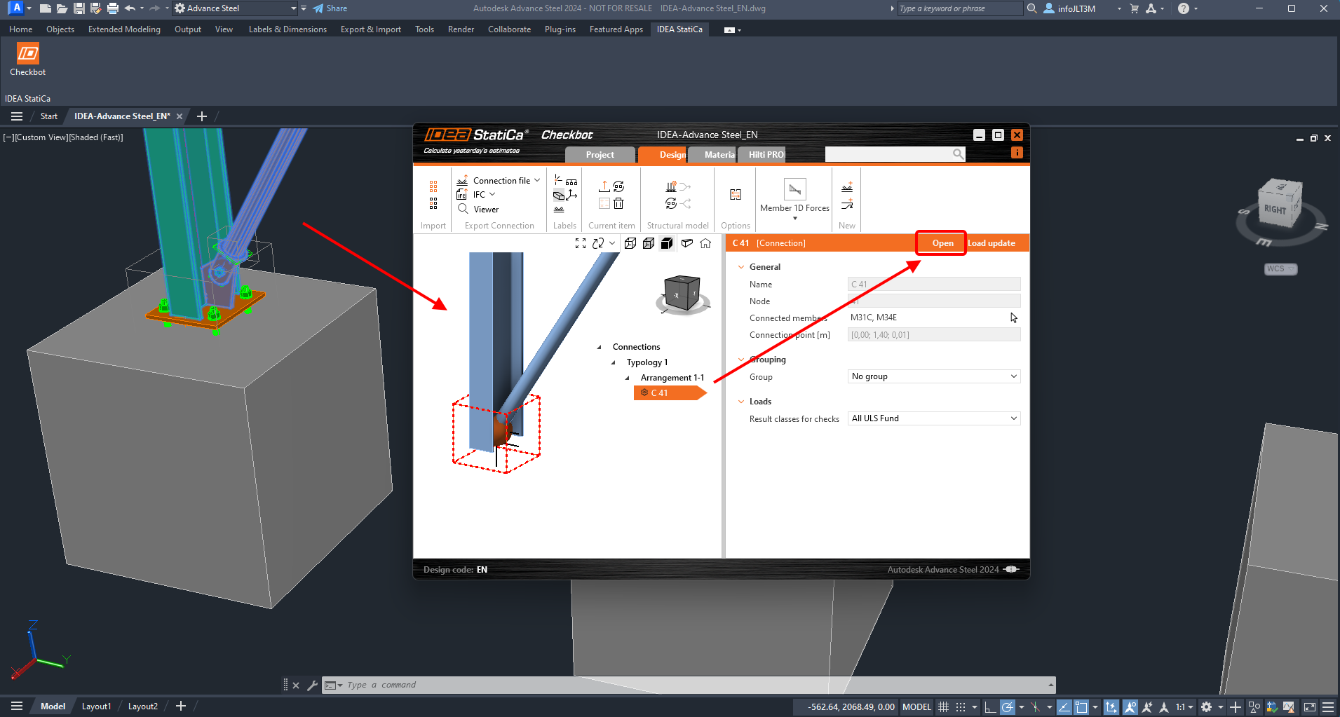Open the Result classes All ULS Fund dropdown
Image resolution: width=1340 pixels, height=717 pixels.
click(x=933, y=418)
